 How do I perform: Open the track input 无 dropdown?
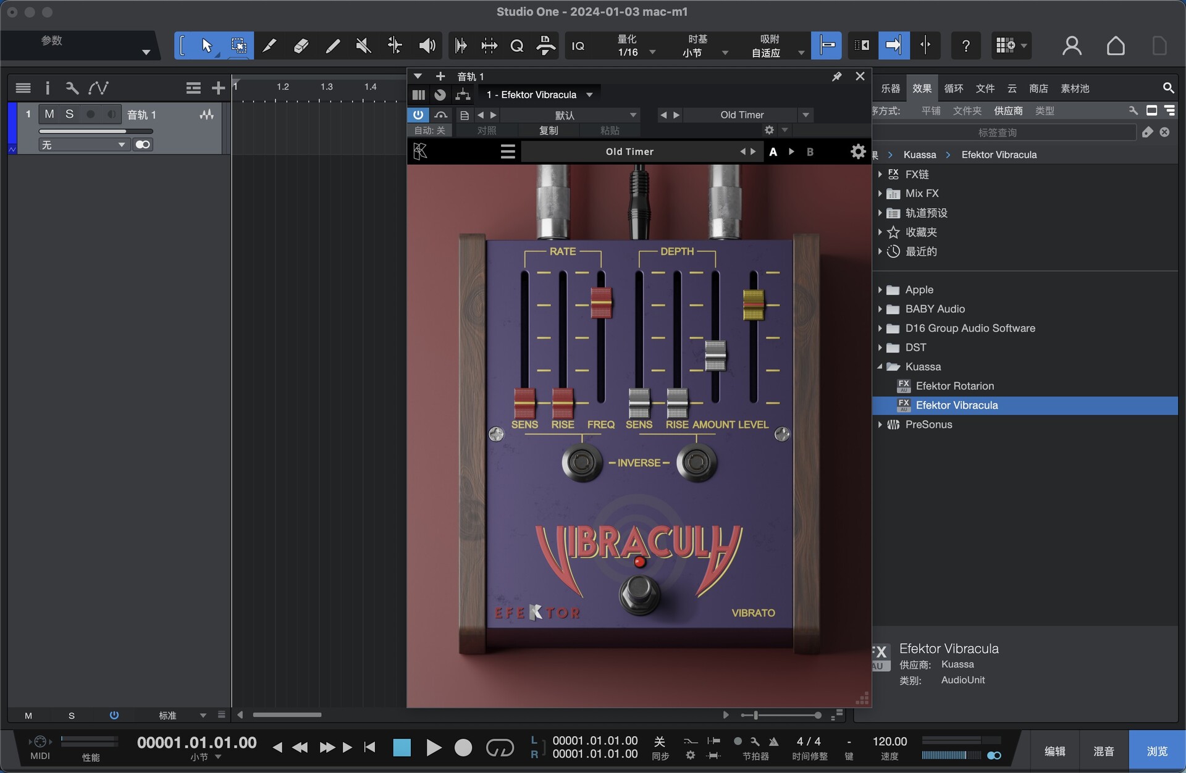click(x=84, y=144)
